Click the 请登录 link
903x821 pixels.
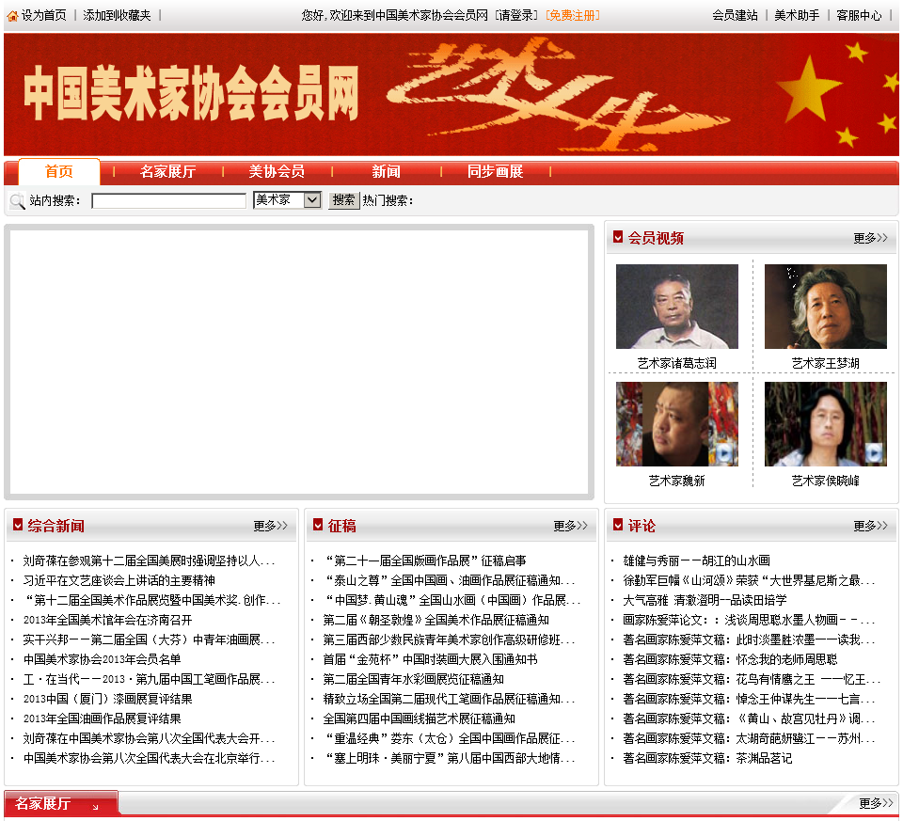click(x=516, y=15)
